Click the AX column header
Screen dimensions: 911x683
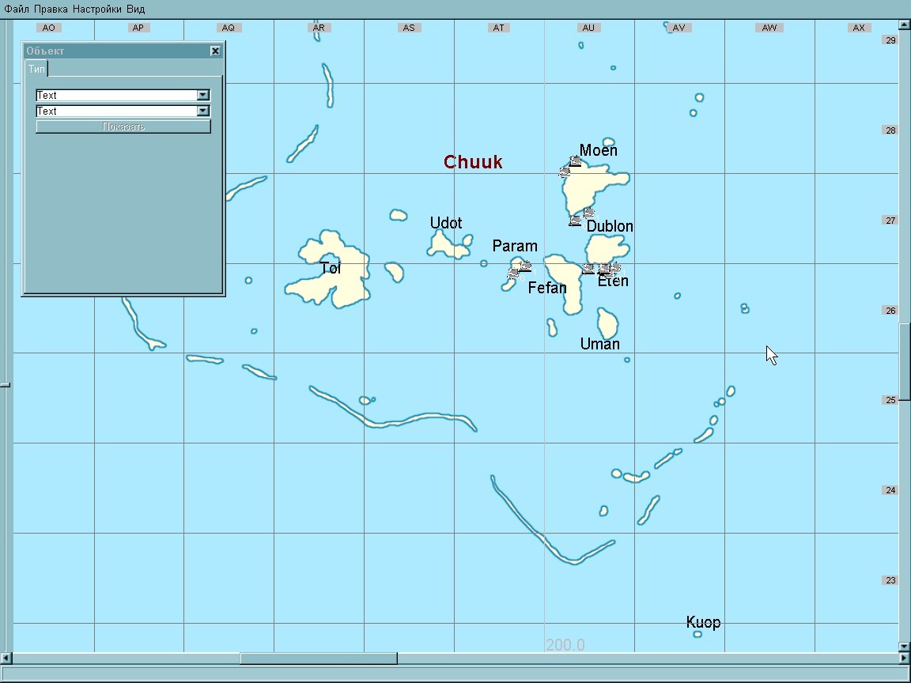point(860,28)
